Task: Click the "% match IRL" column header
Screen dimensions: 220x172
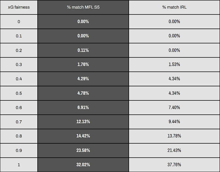Action: [174, 7]
